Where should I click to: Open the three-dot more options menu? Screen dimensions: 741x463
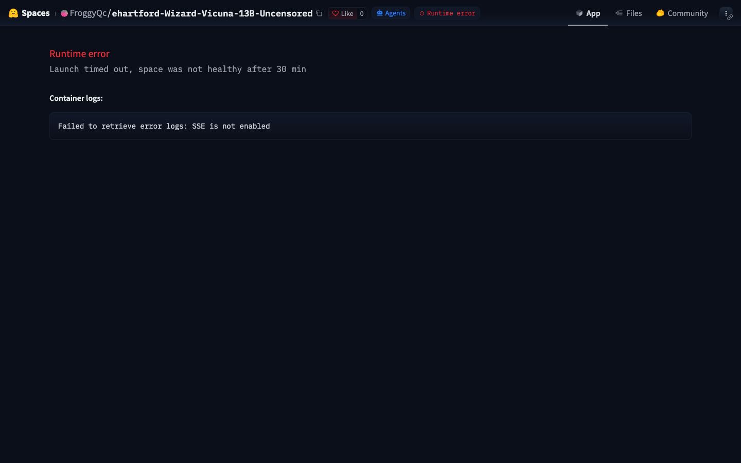(726, 13)
